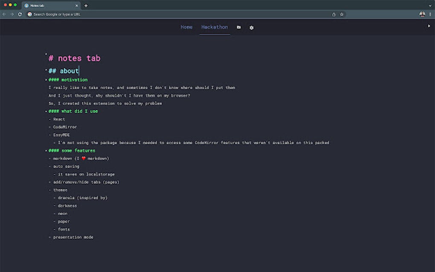Click the profile avatar near the address bar
The image size is (435, 272).
[x=422, y=14]
